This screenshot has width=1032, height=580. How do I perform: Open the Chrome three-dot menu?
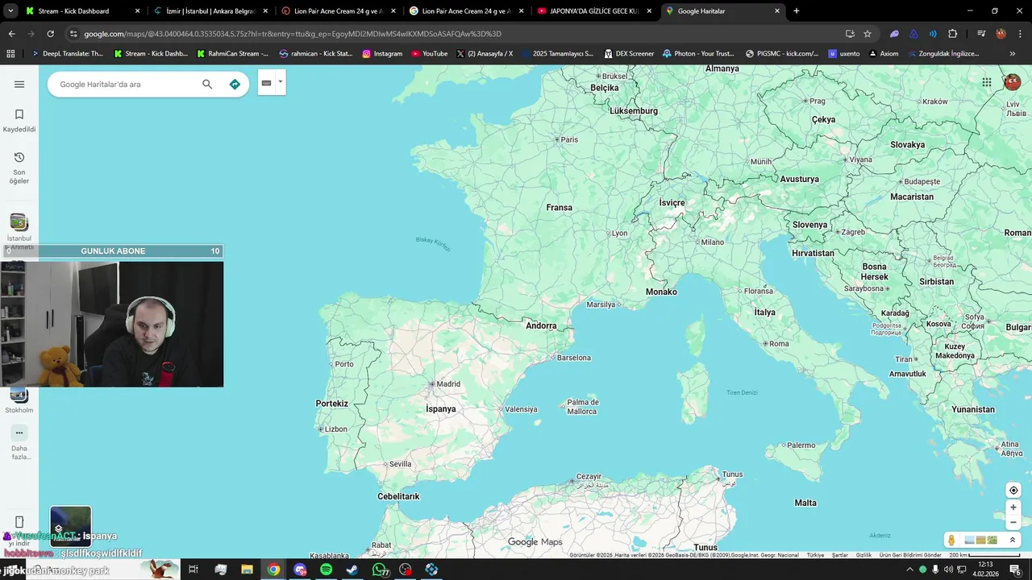pyautogui.click(x=1019, y=34)
